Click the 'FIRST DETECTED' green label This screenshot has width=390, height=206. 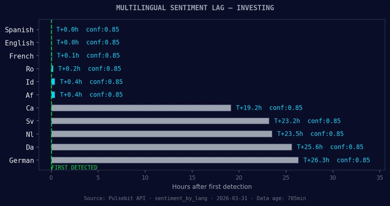click(x=74, y=168)
